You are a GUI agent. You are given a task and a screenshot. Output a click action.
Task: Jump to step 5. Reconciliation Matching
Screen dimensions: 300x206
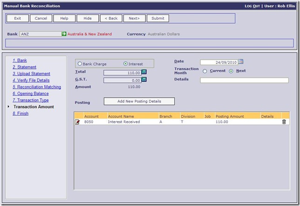[37, 87]
